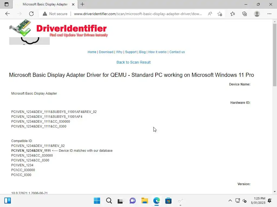Open the Contact us link
This screenshot has width=277, height=207.
(177, 52)
